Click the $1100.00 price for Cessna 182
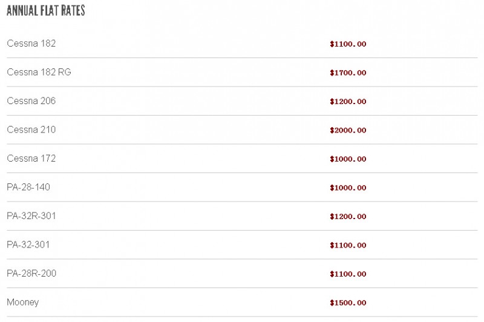Viewport: 484px width, 322px height. [348, 44]
